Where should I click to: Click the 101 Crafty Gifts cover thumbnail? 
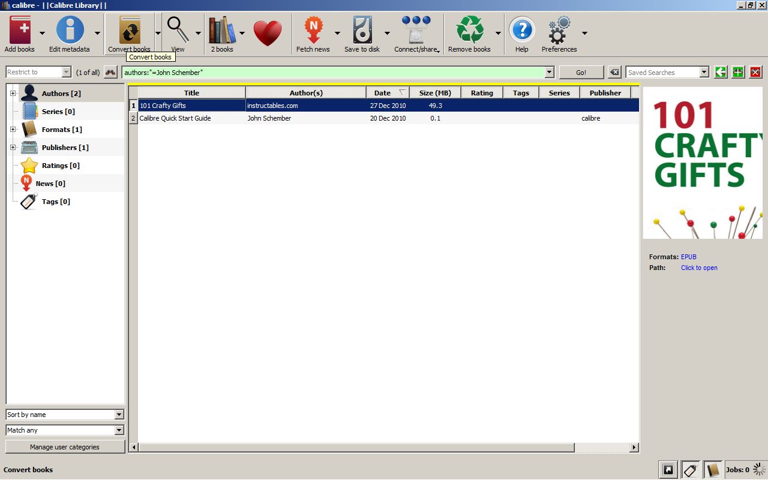pos(703,163)
